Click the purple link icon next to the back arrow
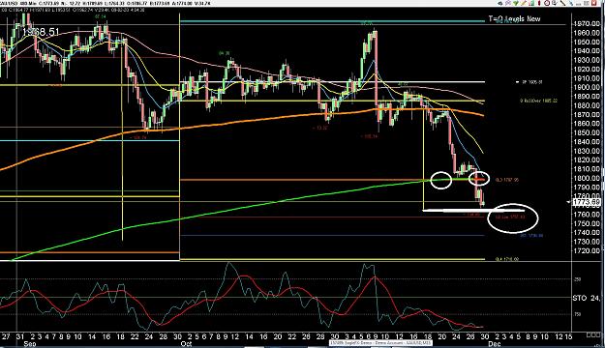The height and width of the screenshot is (348, 605). 508,3
